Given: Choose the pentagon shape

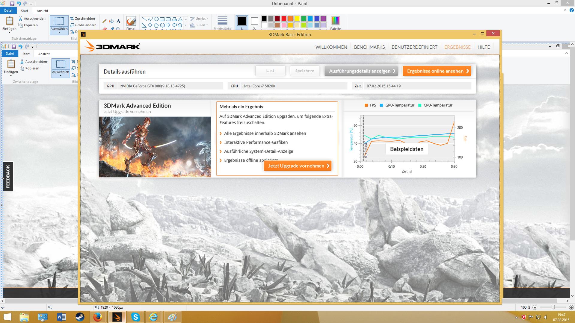Looking at the screenshot, I should pyautogui.click(x=156, y=25).
